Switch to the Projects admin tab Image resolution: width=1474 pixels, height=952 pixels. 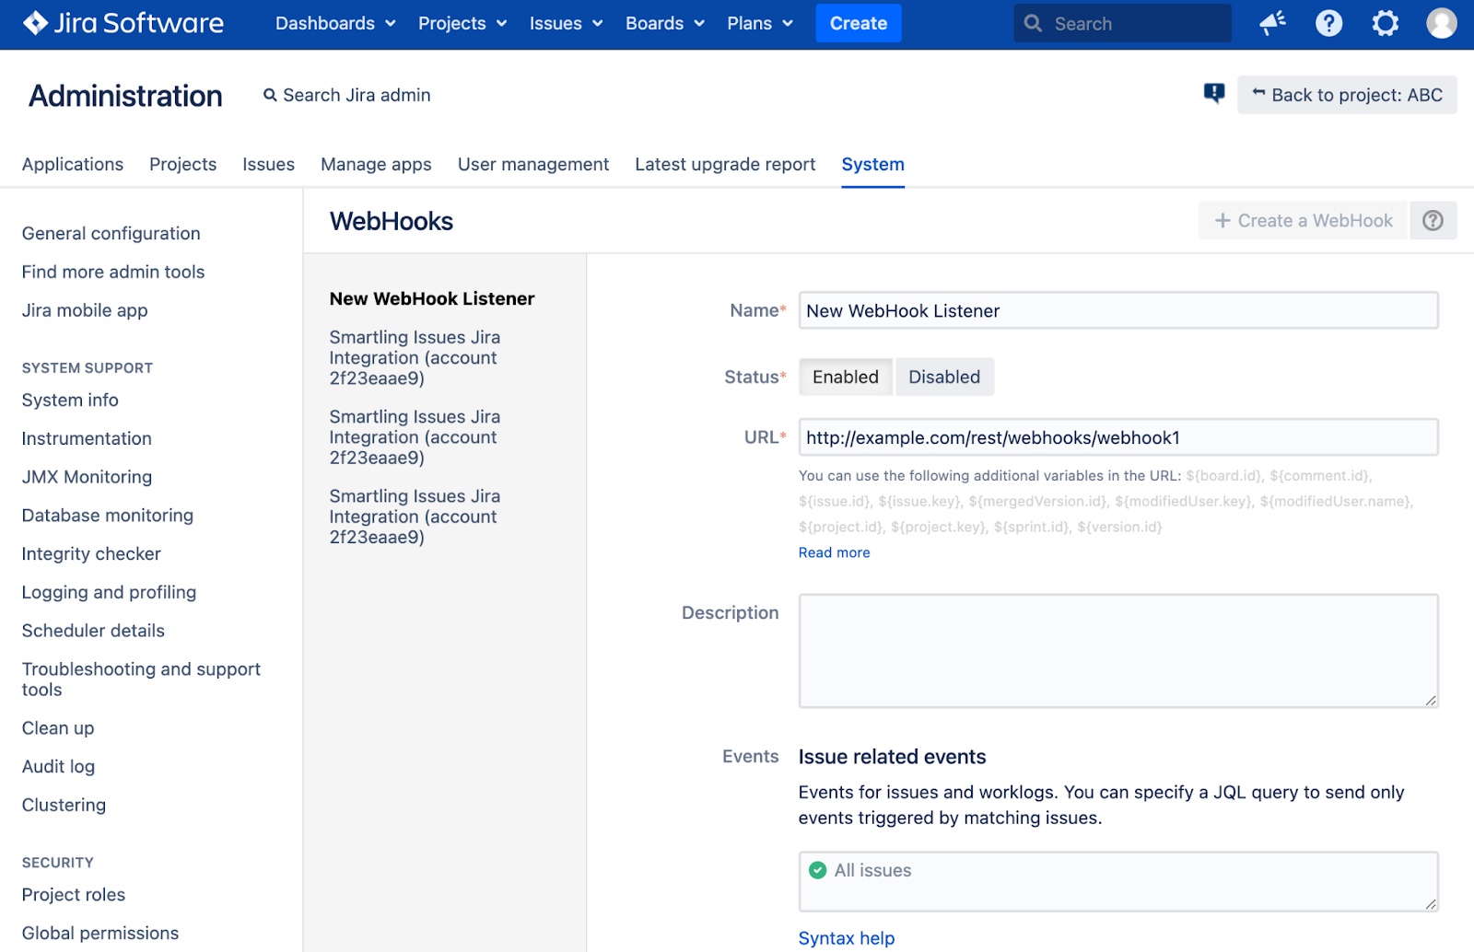coord(183,165)
